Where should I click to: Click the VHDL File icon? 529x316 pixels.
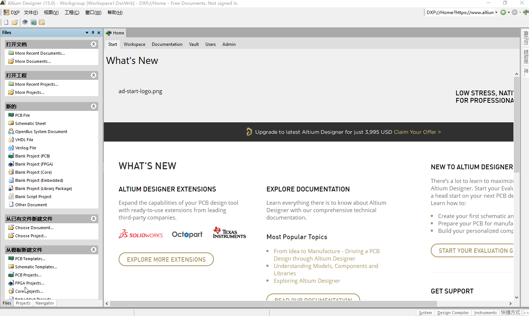pyautogui.click(x=11, y=140)
